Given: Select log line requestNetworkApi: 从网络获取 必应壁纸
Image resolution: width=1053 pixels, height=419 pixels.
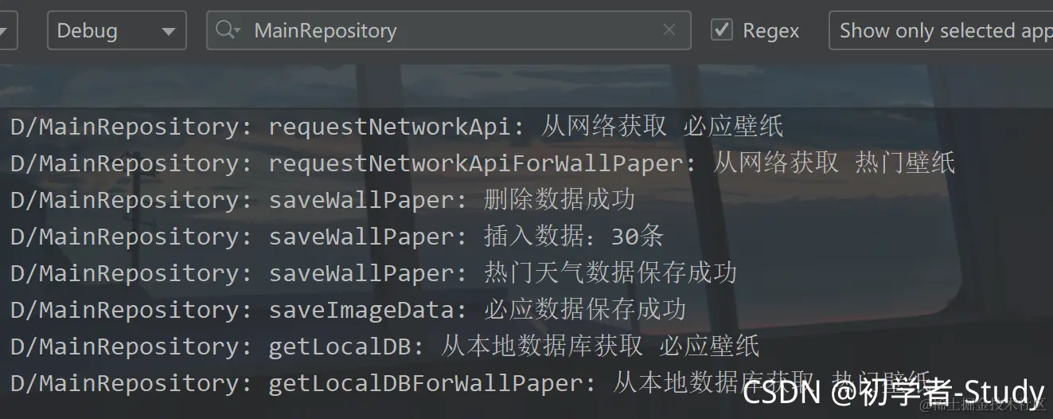Looking at the screenshot, I should (397, 126).
